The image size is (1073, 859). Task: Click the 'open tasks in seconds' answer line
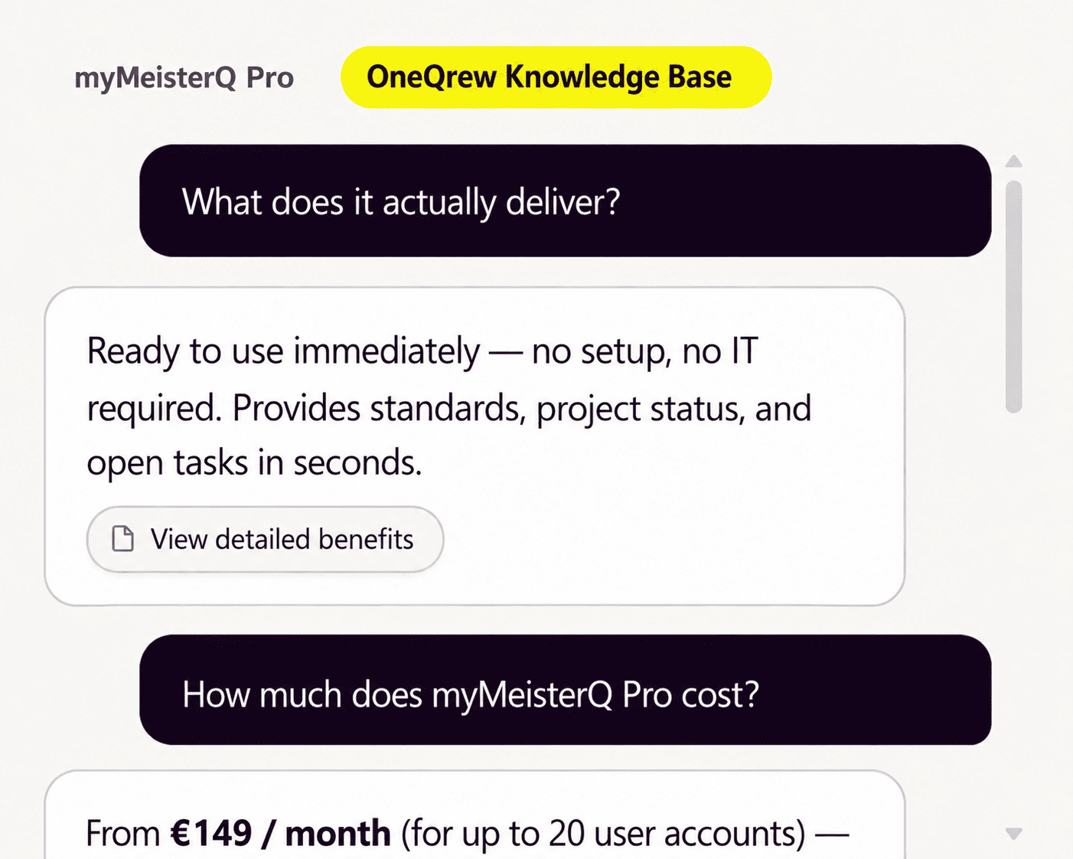(x=254, y=463)
